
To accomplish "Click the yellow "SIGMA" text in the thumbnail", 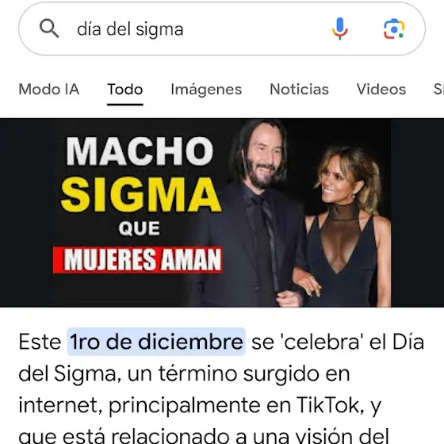I will click(x=141, y=195).
